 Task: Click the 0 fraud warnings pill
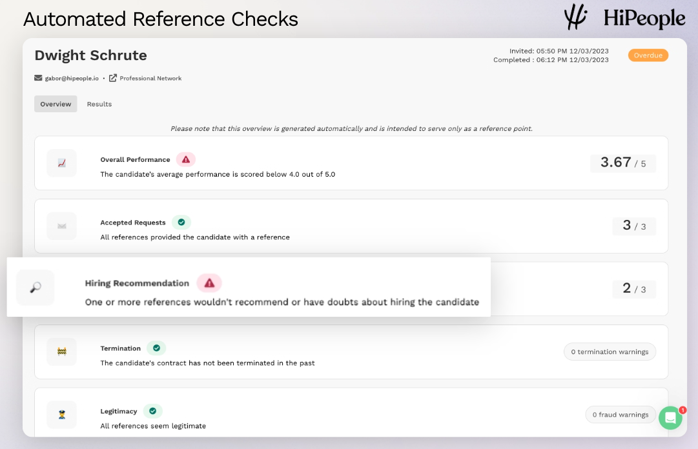[x=620, y=415]
